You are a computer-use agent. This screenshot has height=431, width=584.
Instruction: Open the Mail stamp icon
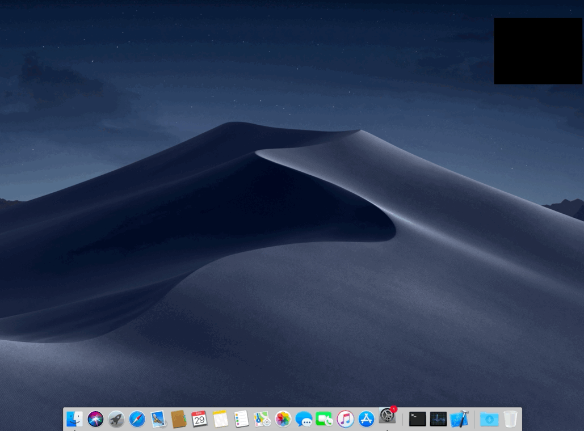point(158,419)
